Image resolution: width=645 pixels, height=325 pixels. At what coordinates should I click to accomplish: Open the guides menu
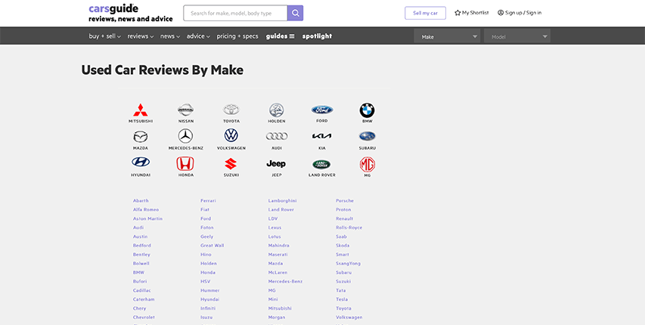(x=280, y=36)
